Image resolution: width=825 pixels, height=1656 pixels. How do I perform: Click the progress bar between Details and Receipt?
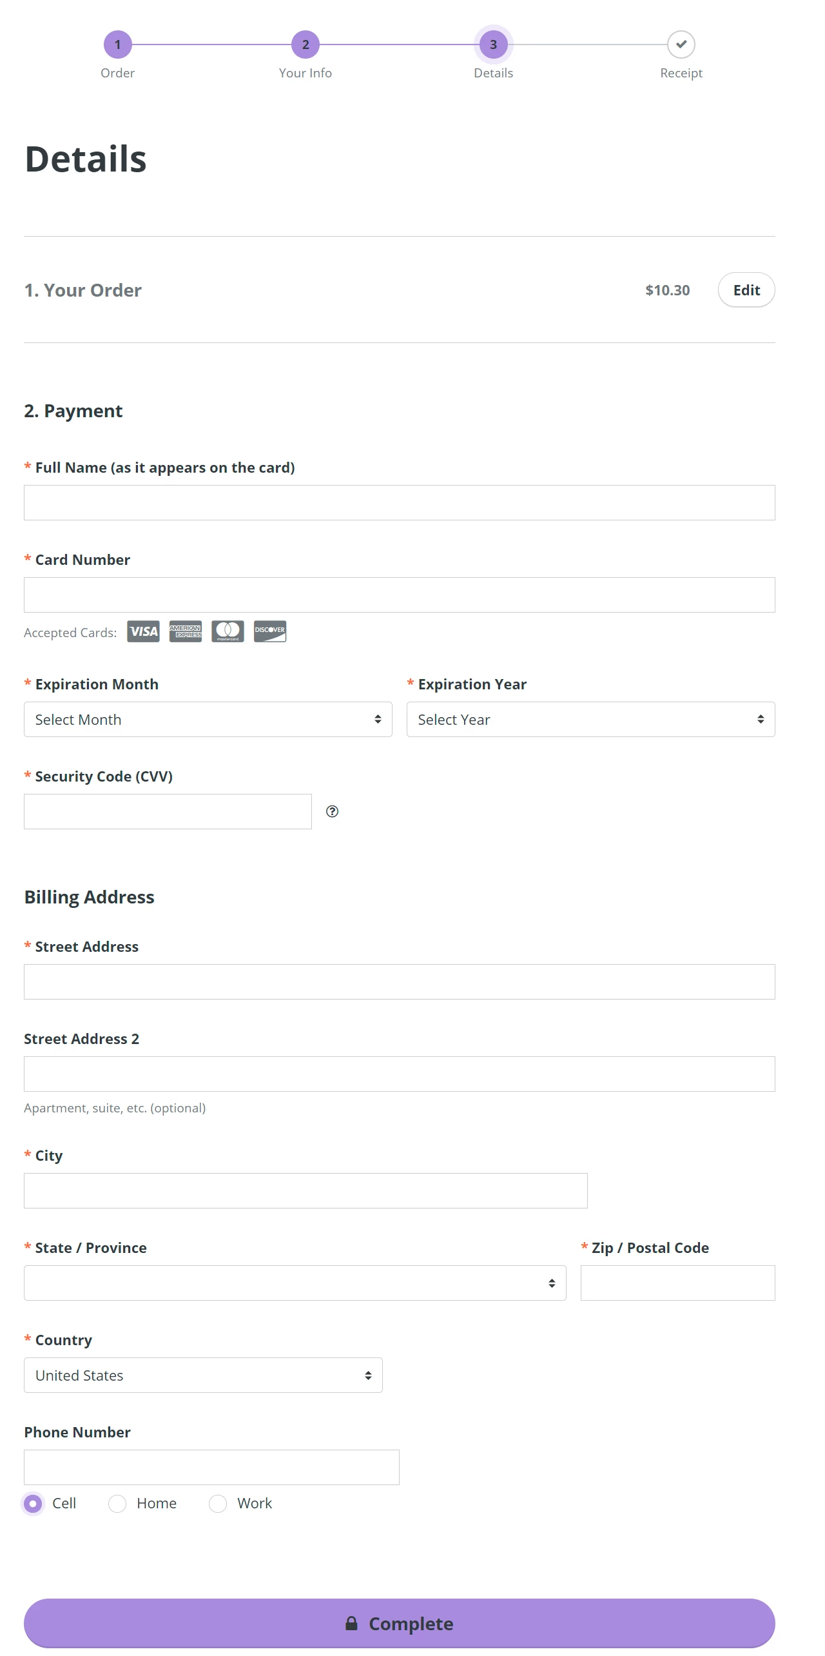coord(587,45)
